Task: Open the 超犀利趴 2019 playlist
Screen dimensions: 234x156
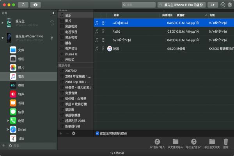Action: (x=76, y=121)
